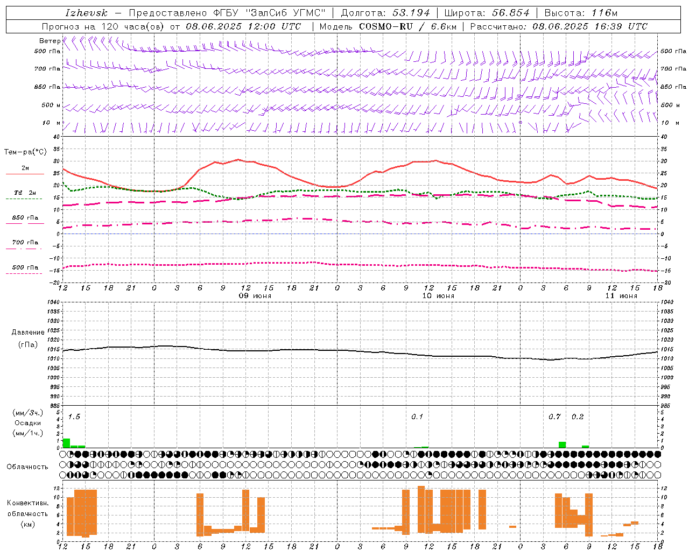Click the 'Ветер' wind panel label
Image resolution: width=689 pixels, height=551 pixels.
[x=50, y=41]
